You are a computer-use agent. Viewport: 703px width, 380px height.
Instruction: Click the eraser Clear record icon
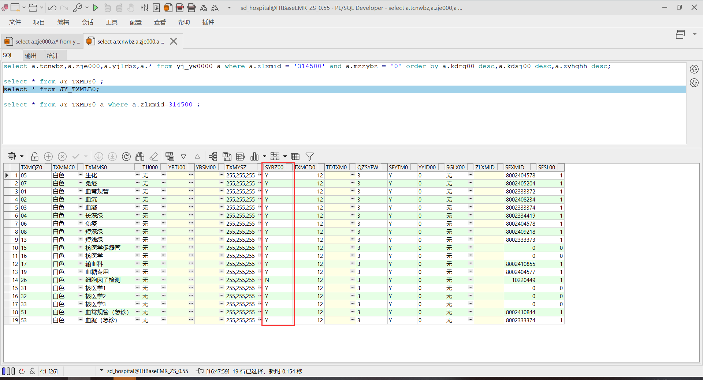point(154,157)
